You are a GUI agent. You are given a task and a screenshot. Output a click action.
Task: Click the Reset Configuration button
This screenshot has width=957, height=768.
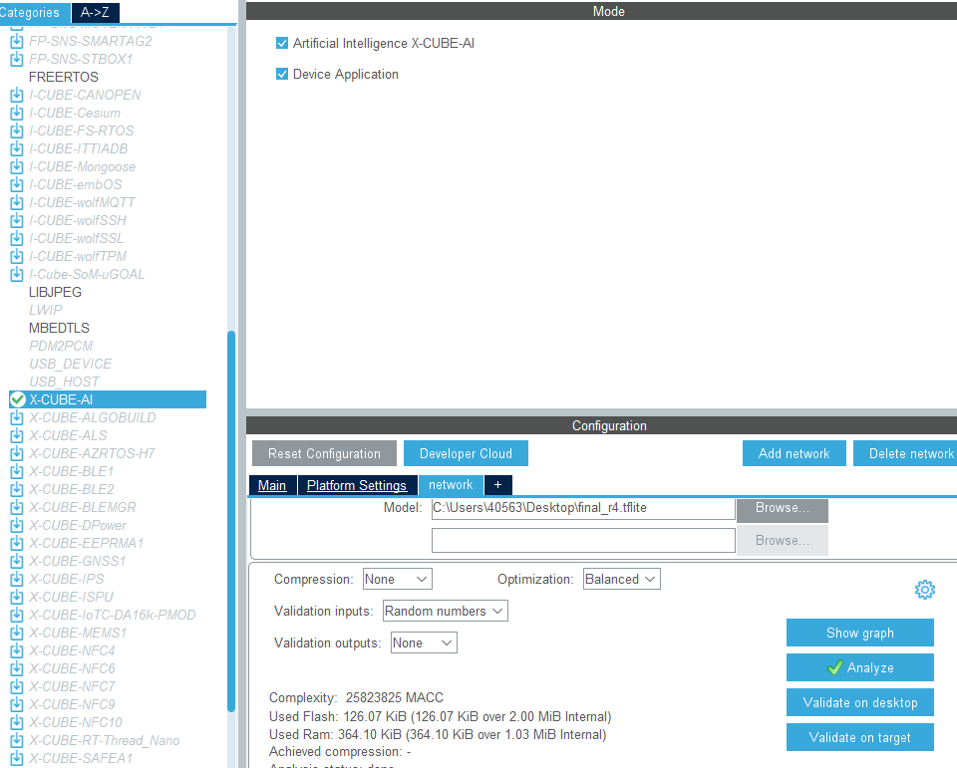(324, 453)
